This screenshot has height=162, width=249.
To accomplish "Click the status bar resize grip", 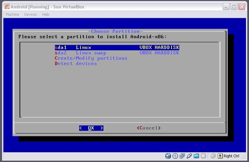I will [x=244, y=157].
